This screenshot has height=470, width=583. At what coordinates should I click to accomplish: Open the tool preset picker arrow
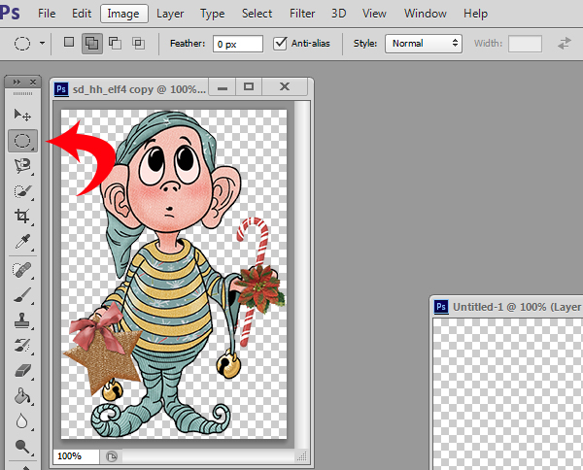pos(43,45)
